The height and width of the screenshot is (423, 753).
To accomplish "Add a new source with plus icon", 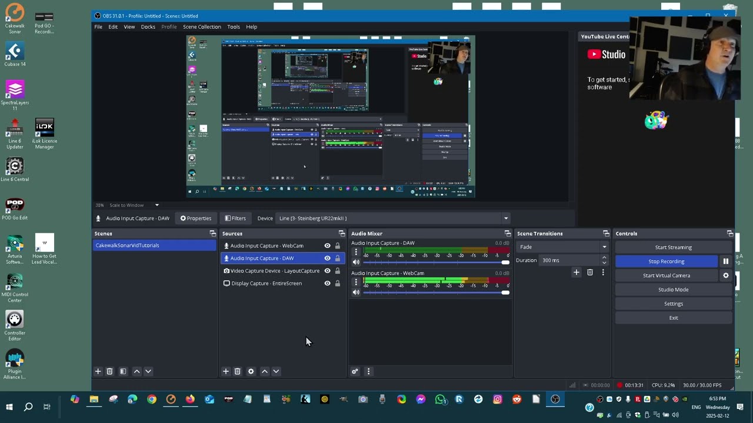I will click(x=225, y=371).
